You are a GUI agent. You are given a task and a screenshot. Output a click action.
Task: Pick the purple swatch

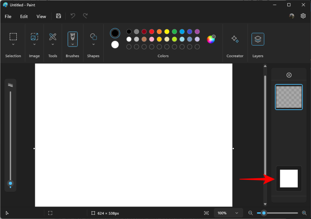197,32
